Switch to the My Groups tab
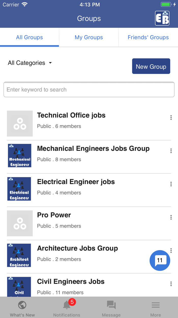Image resolution: width=178 pixels, height=318 pixels. pos(88,37)
